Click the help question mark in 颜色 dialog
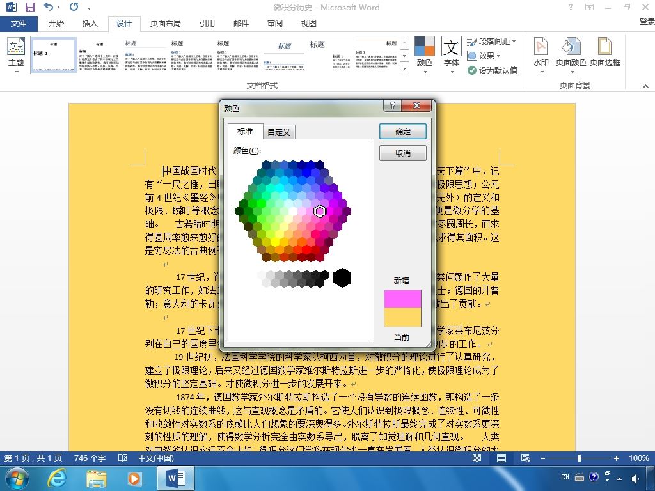This screenshot has width=655, height=491. coord(392,105)
